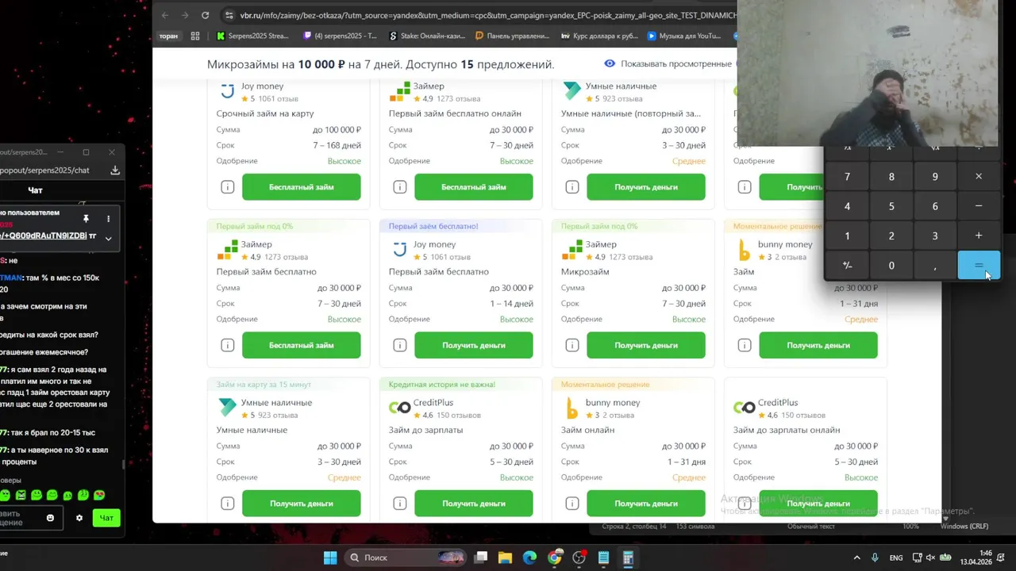Viewport: 1016px width, 571px height.
Task: Focus the chat message input field
Action: click(x=29, y=518)
